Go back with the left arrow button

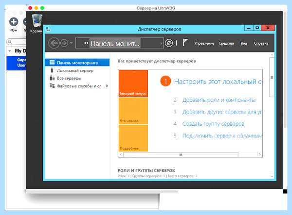point(54,43)
